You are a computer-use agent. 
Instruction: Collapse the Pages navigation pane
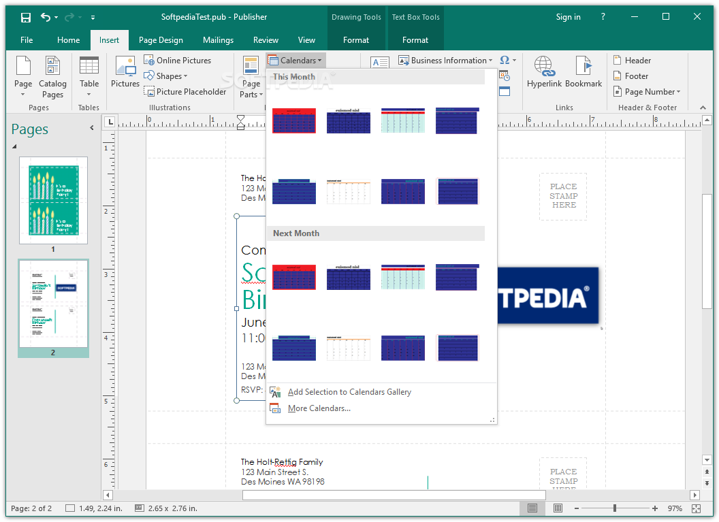[92, 128]
